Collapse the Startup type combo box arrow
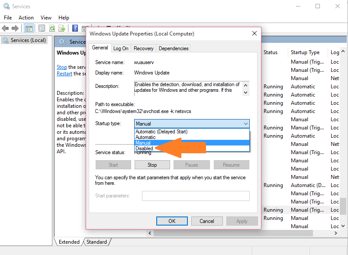The image size is (348, 255). (245, 124)
